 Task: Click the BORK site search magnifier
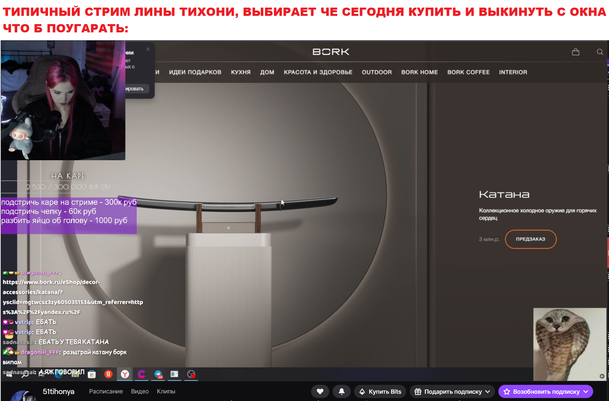pyautogui.click(x=599, y=52)
